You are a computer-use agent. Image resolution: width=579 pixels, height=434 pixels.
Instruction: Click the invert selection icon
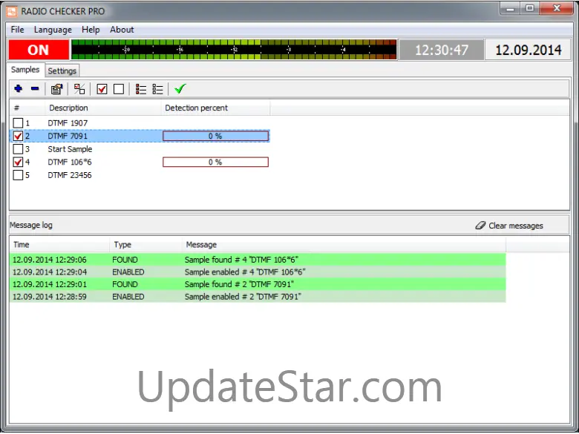click(x=79, y=89)
